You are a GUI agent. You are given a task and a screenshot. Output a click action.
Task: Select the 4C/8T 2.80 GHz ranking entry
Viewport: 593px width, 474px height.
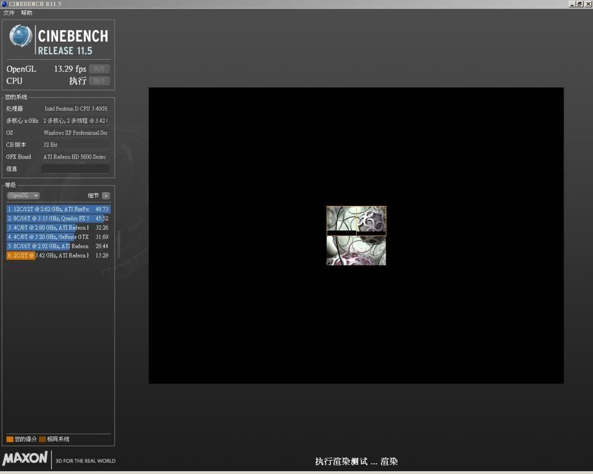[x=58, y=227]
